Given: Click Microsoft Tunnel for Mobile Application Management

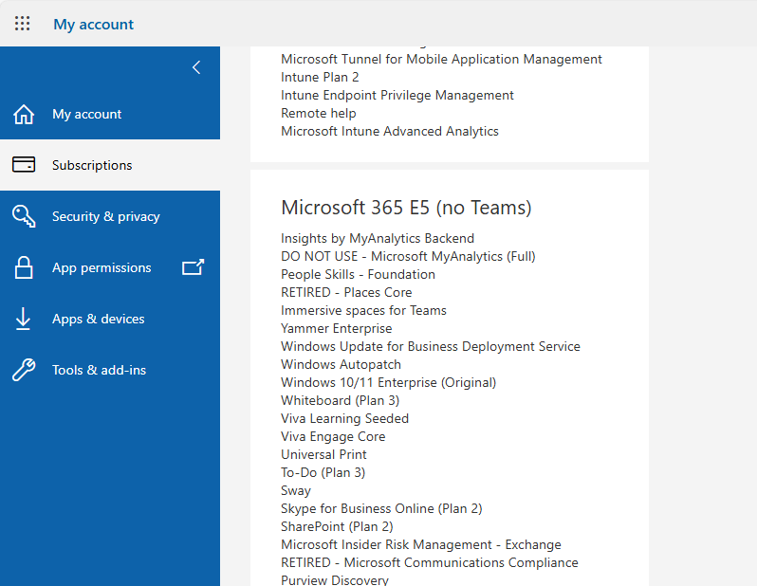Looking at the screenshot, I should coord(441,59).
